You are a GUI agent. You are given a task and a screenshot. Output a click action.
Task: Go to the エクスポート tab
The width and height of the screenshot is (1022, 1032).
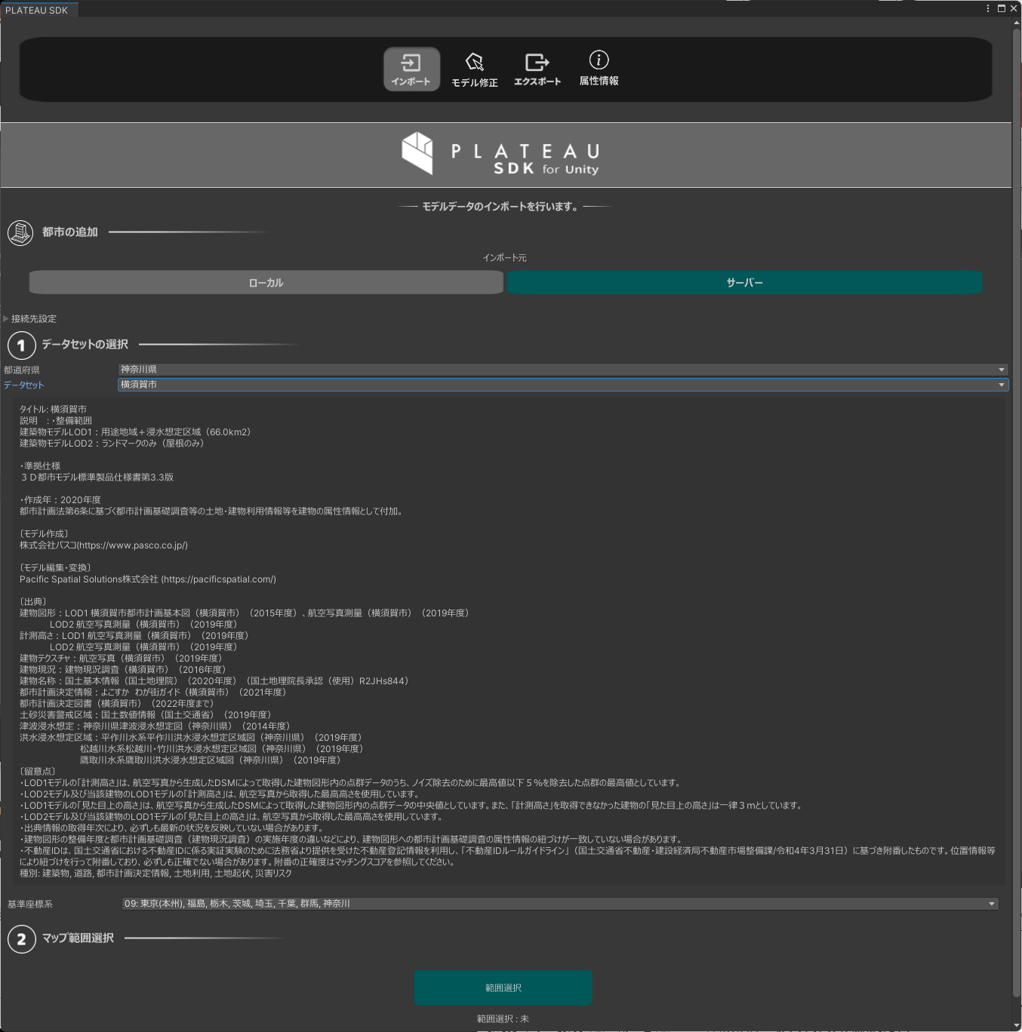537,69
